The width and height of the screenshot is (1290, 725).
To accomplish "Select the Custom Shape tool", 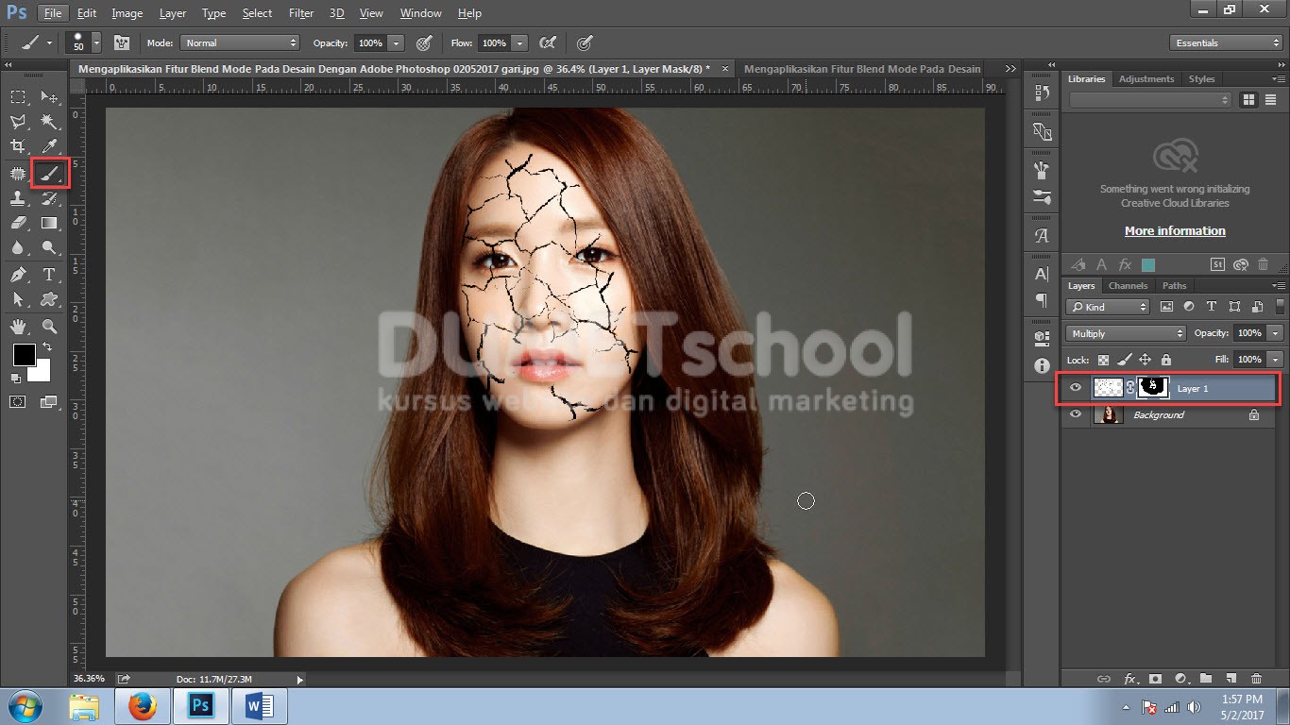I will point(50,299).
